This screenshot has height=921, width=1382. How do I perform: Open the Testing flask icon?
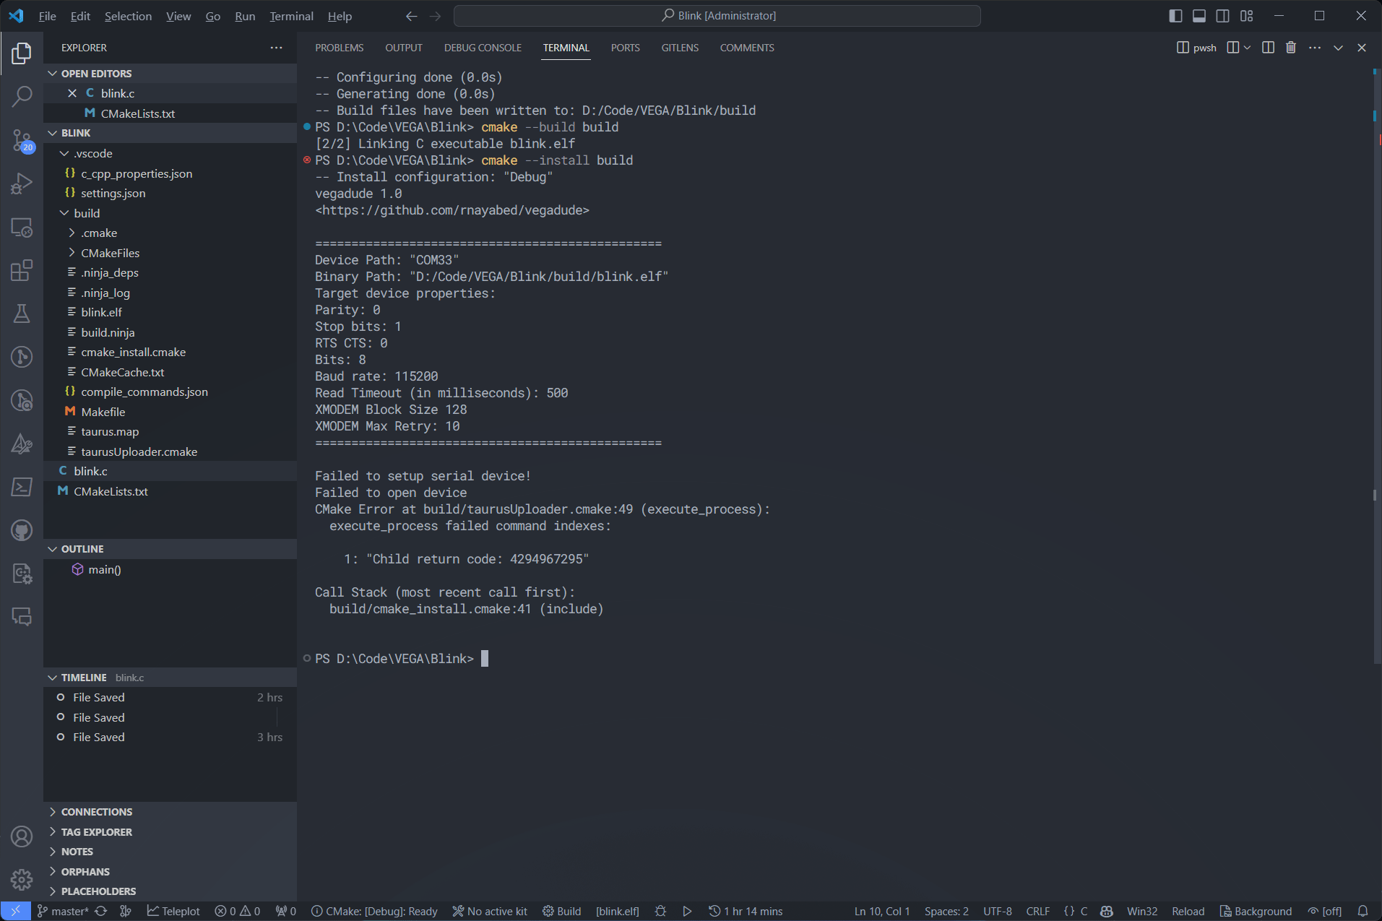click(x=22, y=314)
